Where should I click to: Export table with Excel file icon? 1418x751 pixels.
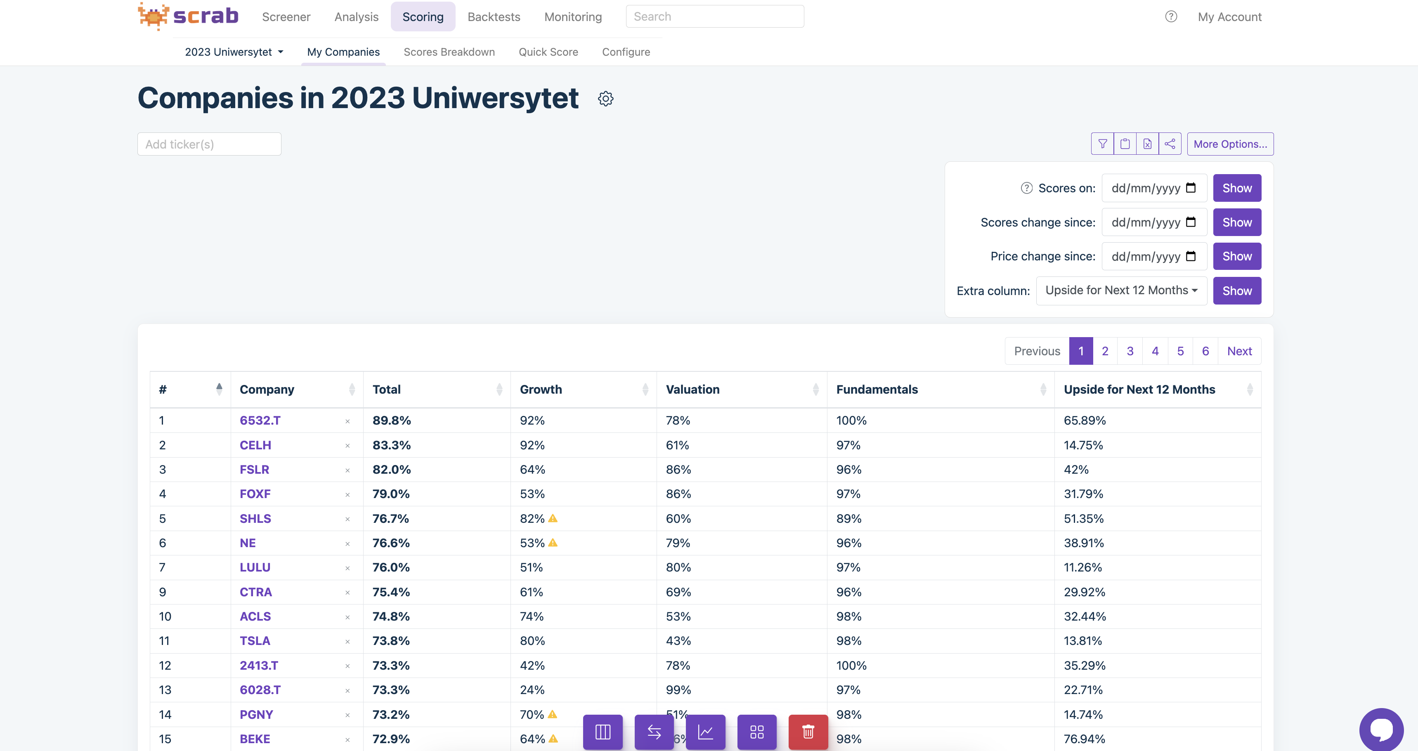click(x=1147, y=144)
